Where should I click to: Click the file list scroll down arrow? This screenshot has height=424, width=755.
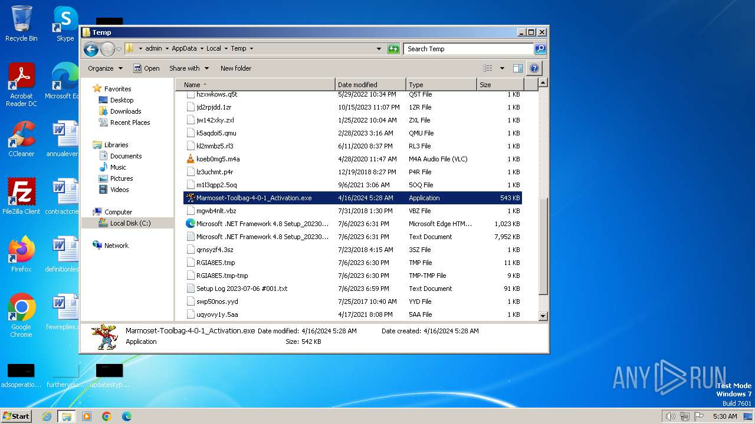543,316
